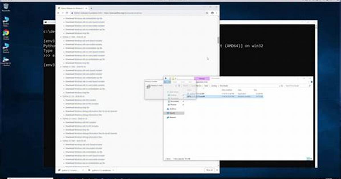Open the Chrome three-dot menu
This screenshot has height=179, width=341.
click(x=217, y=13)
